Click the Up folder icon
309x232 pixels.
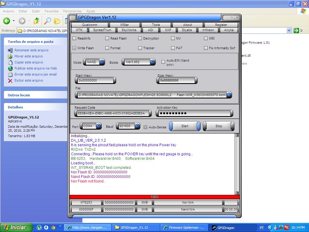coord(36,21)
